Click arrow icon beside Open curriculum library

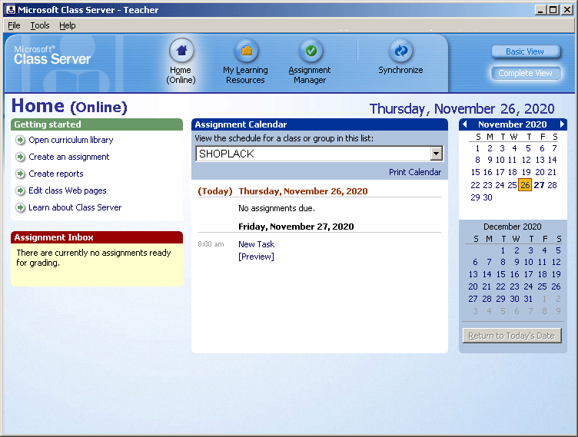[20, 140]
